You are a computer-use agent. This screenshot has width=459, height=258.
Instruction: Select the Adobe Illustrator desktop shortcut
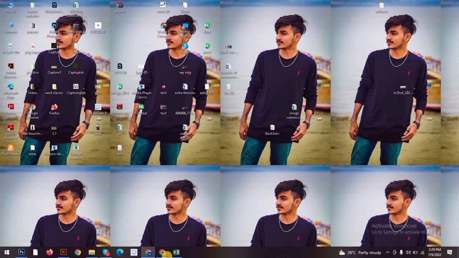pyautogui.click(x=11, y=71)
